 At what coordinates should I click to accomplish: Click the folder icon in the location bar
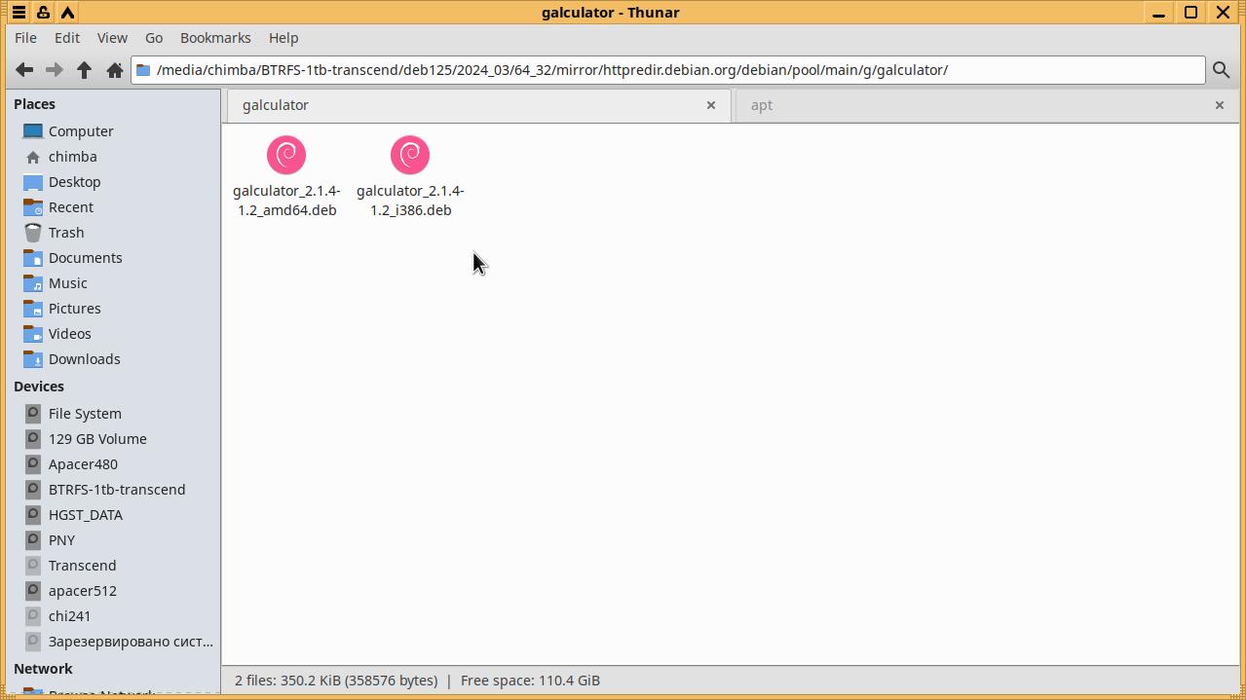[143, 70]
